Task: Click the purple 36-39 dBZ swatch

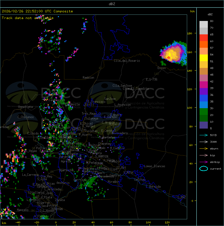Action: coord(204,91)
